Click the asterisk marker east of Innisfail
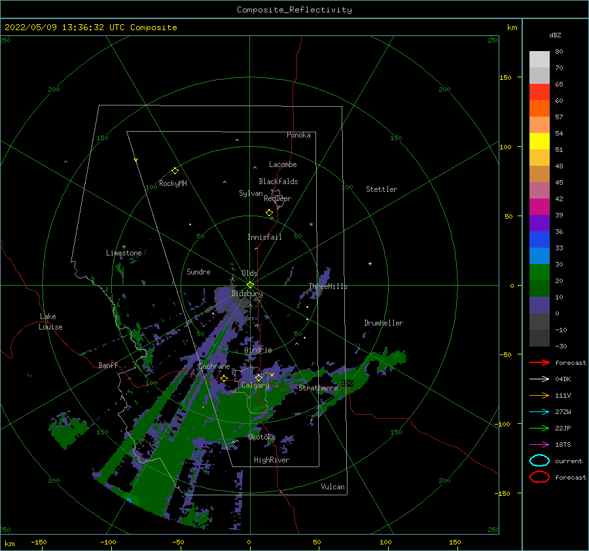The image size is (589, 551). click(311, 225)
